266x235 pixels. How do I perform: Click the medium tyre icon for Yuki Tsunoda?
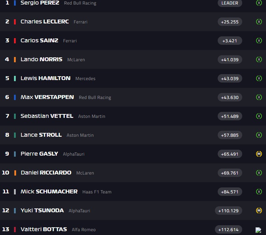click(259, 211)
